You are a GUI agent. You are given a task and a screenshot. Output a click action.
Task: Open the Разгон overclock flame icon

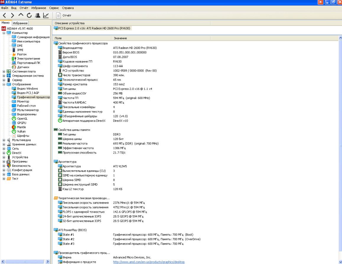tap(14, 54)
